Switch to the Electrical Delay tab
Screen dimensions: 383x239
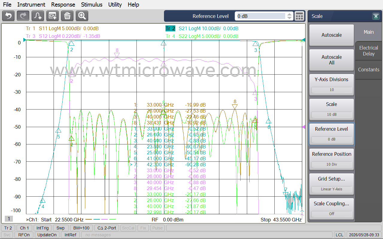tap(369, 51)
